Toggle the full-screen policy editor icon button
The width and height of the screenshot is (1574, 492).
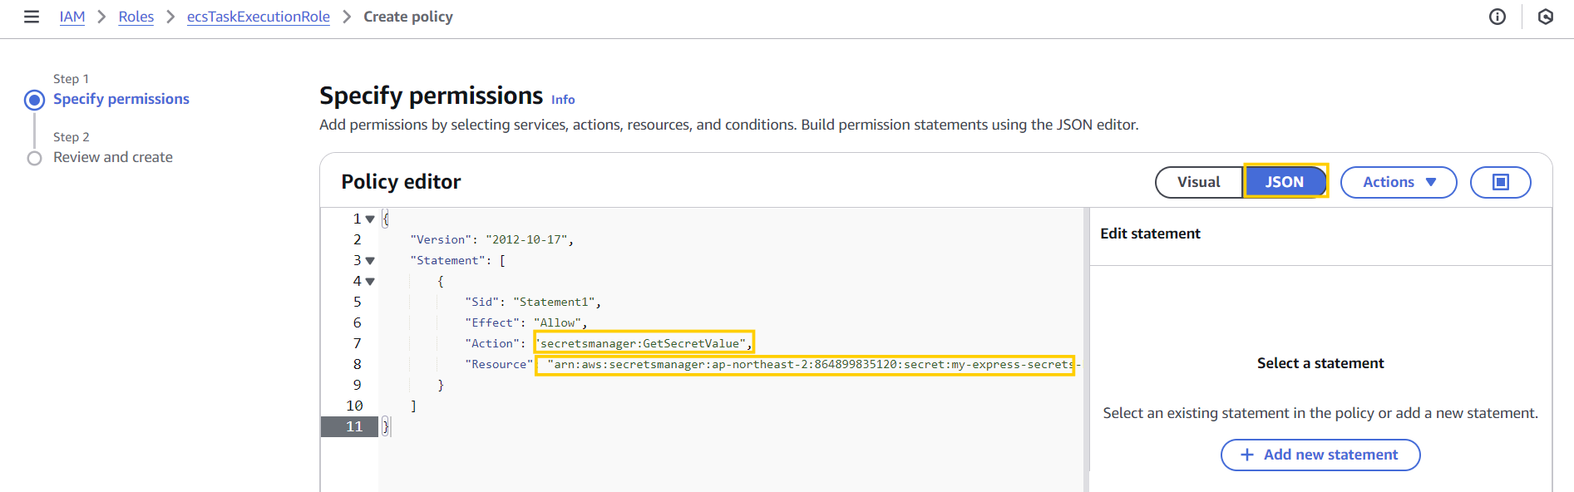[1500, 182]
